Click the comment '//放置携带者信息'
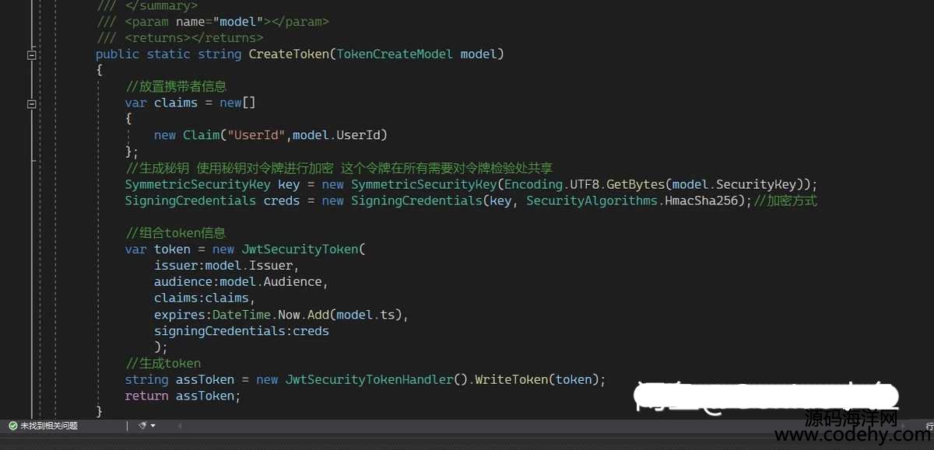934x450 pixels. pos(176,86)
